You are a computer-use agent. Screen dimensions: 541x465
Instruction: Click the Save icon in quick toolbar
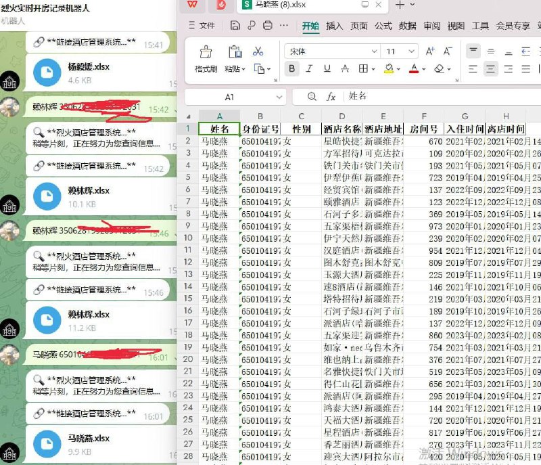pos(235,26)
